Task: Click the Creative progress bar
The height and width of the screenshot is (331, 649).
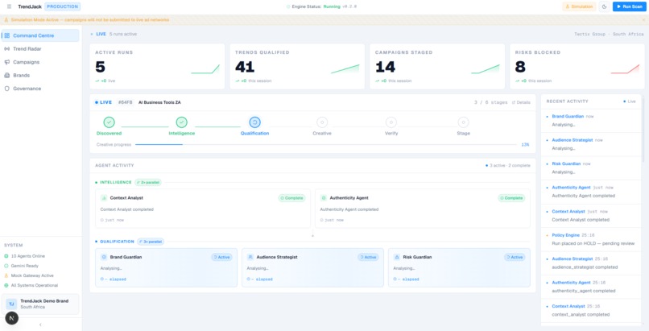Action: 326,144
